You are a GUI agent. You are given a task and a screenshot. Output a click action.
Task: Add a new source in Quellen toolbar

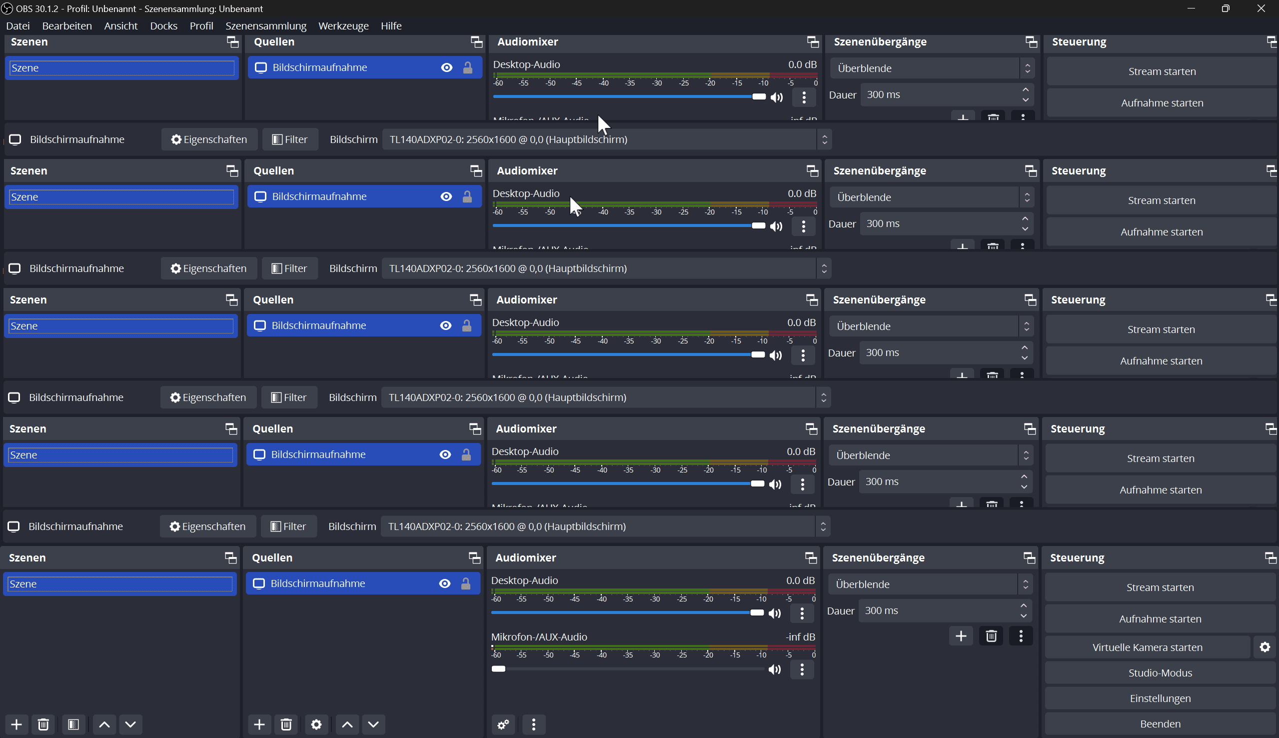[259, 724]
